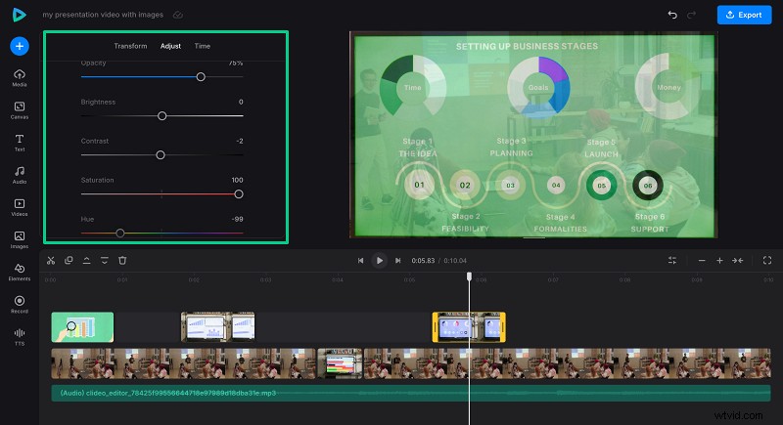
Task: Click the Record icon in the sidebar
Action: pos(20,302)
